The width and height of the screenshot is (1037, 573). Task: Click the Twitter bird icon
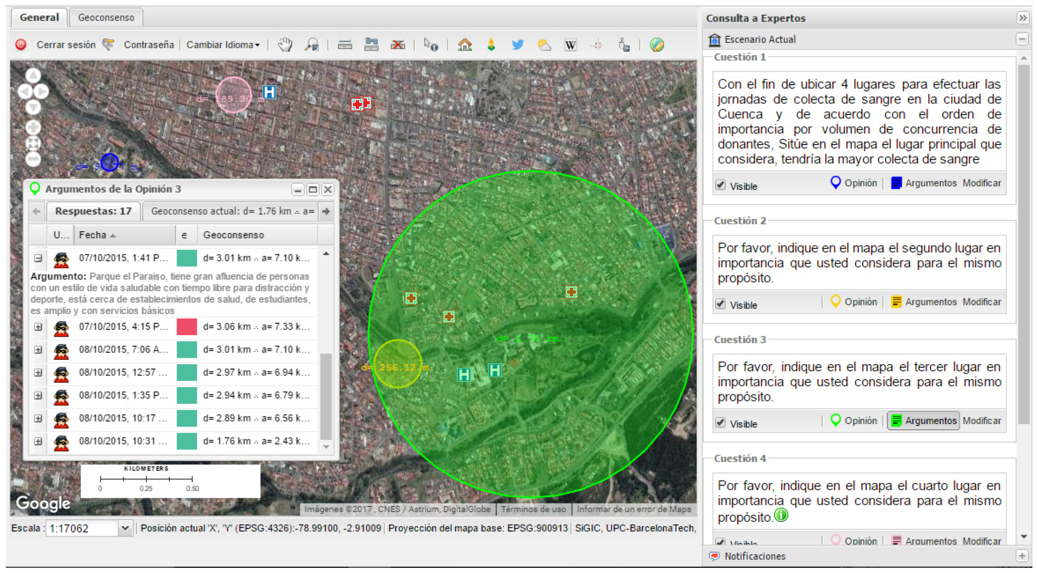coord(518,44)
